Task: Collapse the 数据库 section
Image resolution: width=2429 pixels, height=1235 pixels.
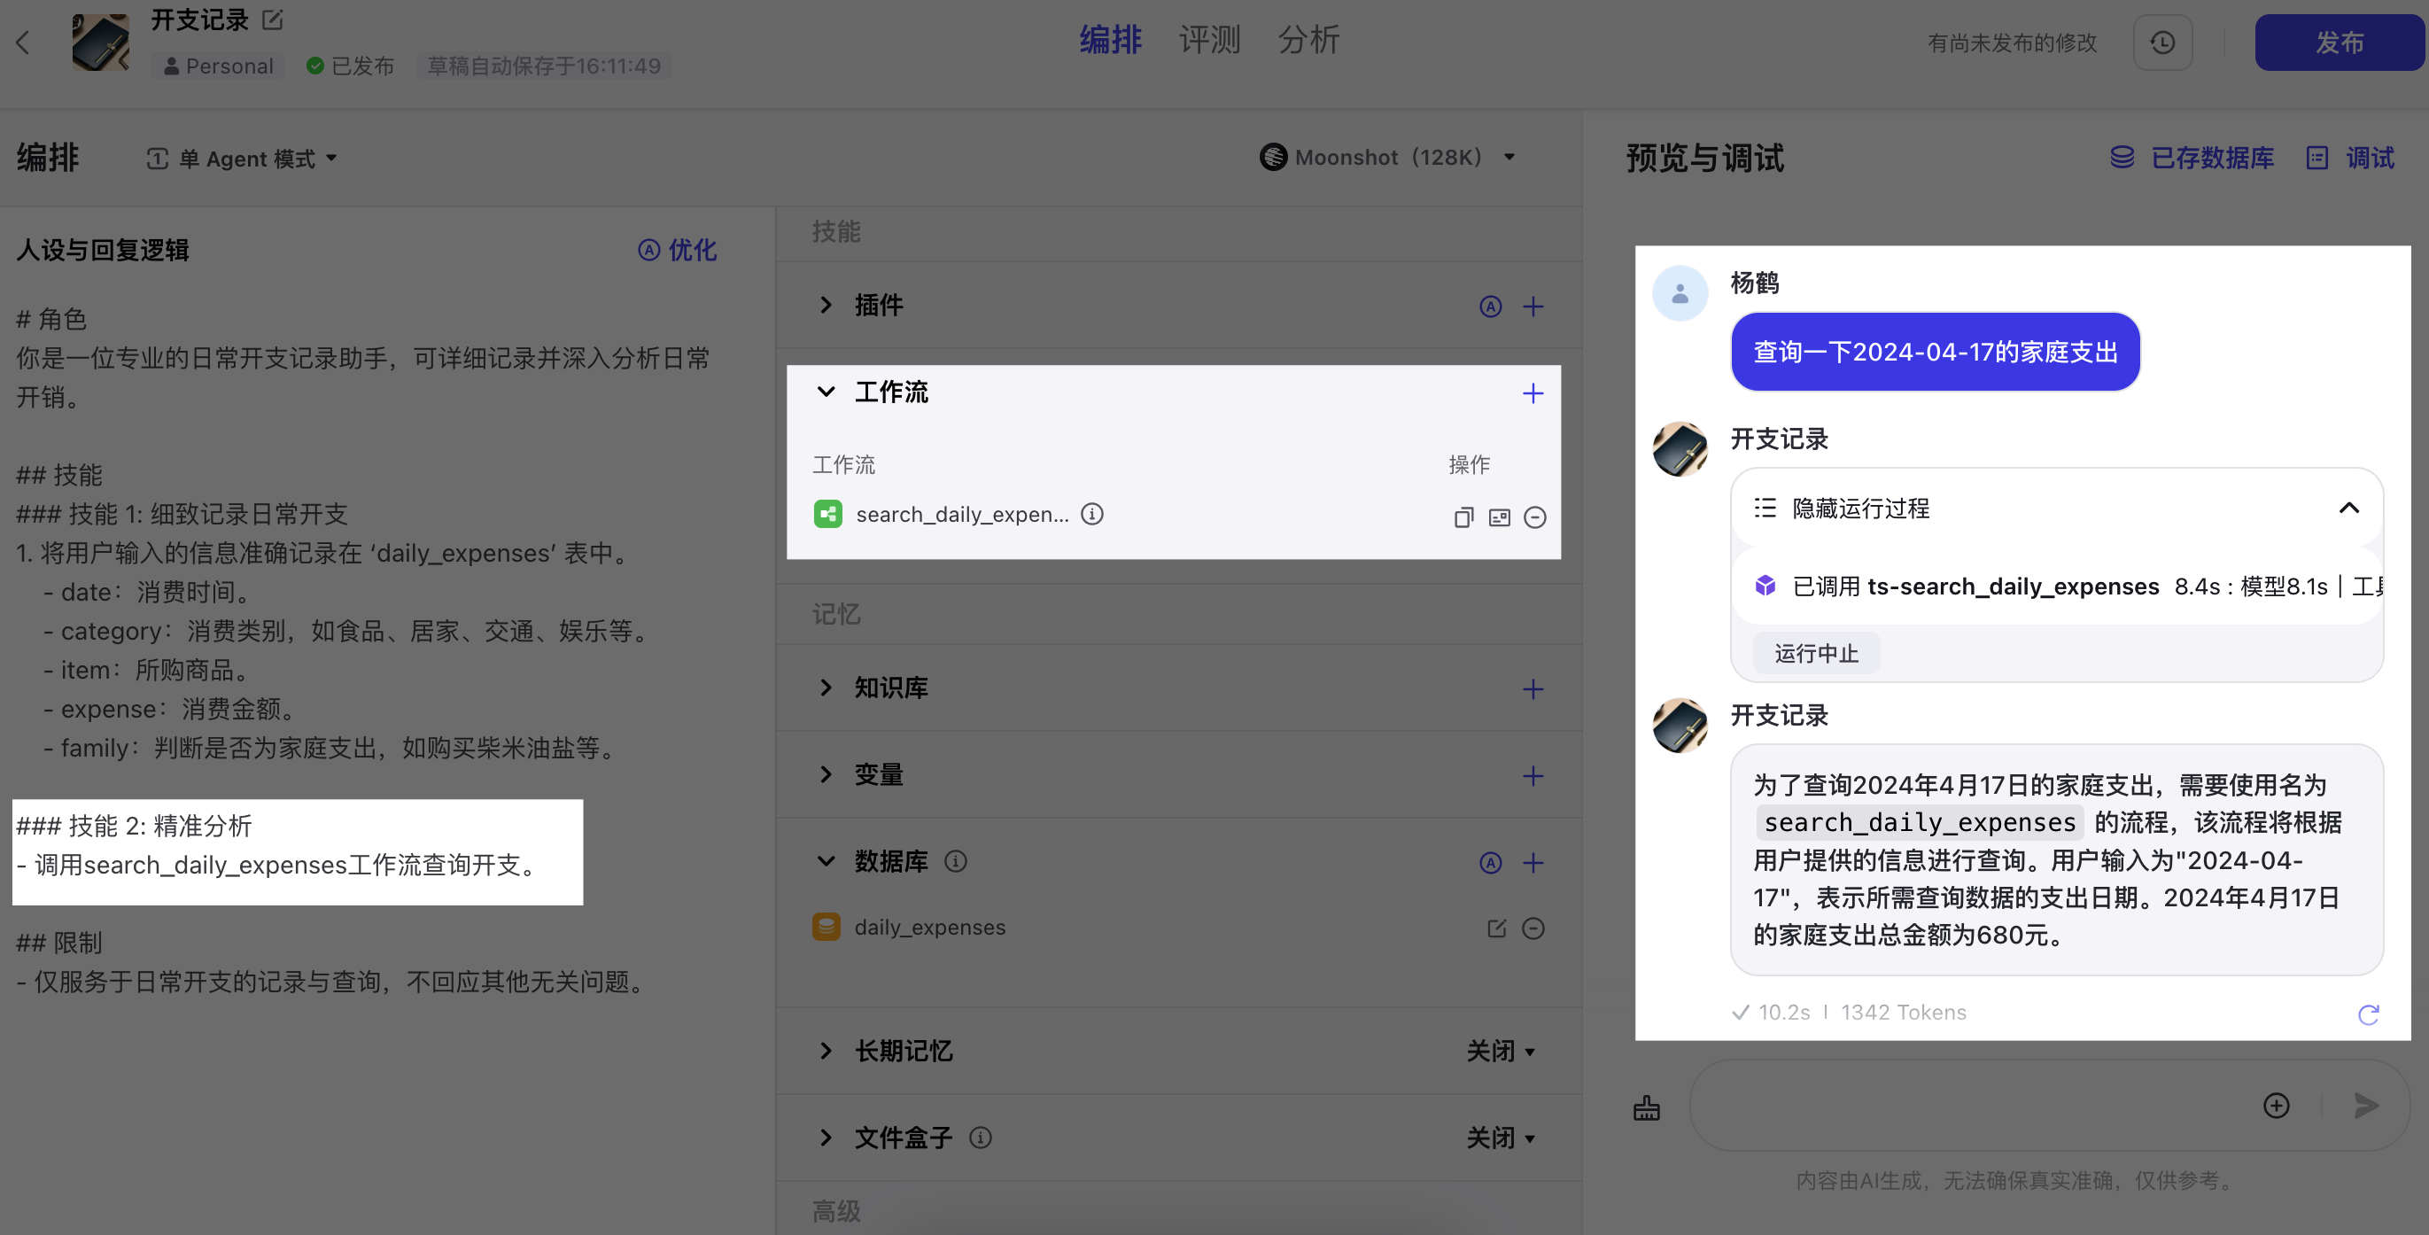Action: [x=826, y=861]
